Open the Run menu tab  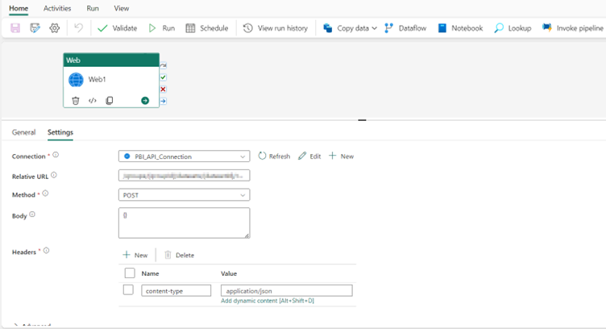pyautogui.click(x=93, y=8)
